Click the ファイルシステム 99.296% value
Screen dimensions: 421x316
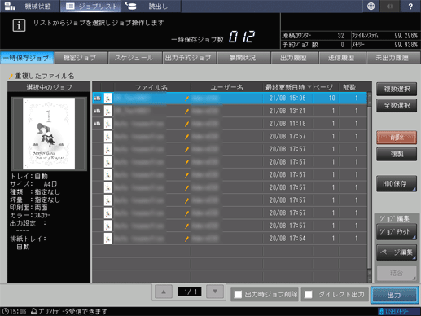click(406, 36)
